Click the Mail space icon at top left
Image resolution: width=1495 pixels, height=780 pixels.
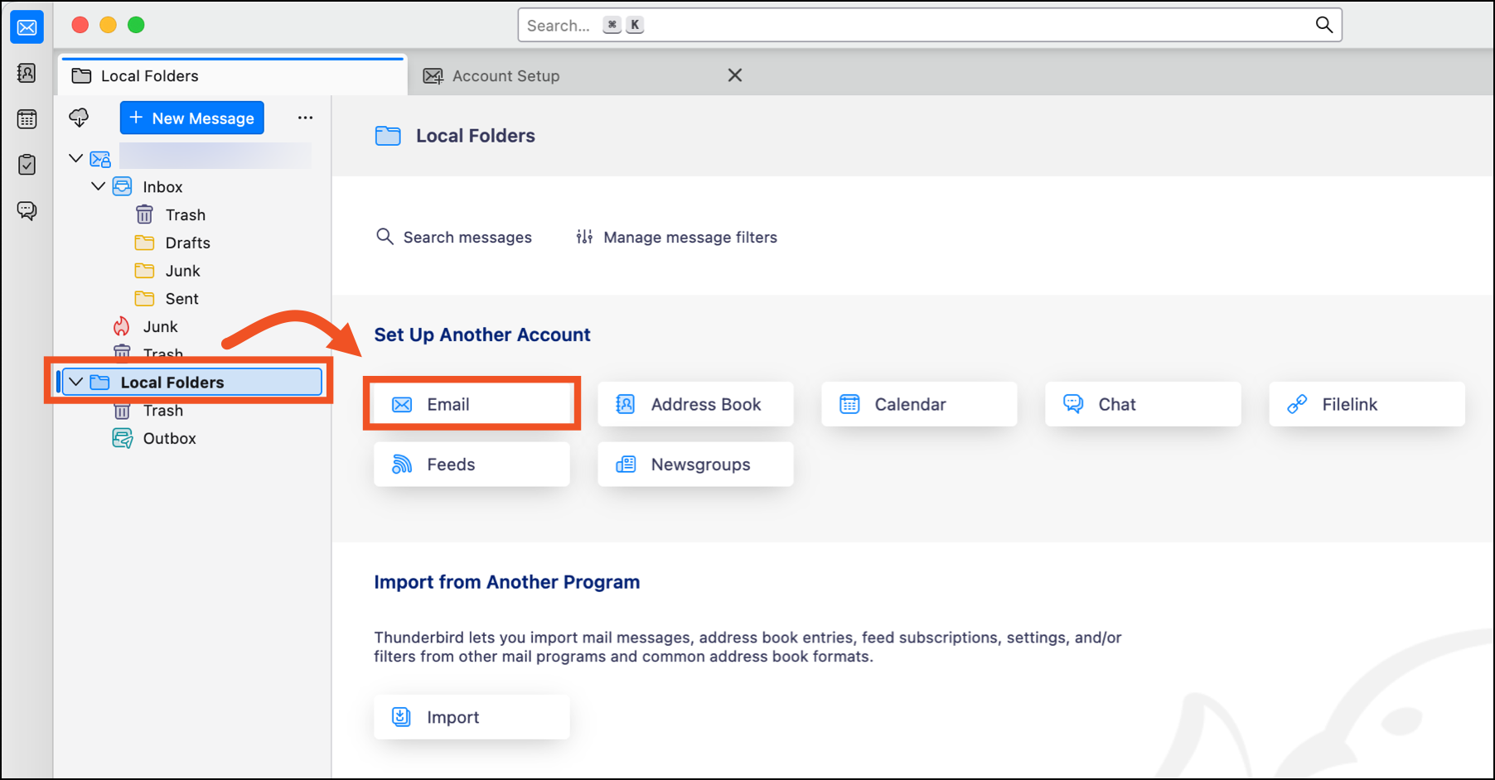[x=27, y=27]
